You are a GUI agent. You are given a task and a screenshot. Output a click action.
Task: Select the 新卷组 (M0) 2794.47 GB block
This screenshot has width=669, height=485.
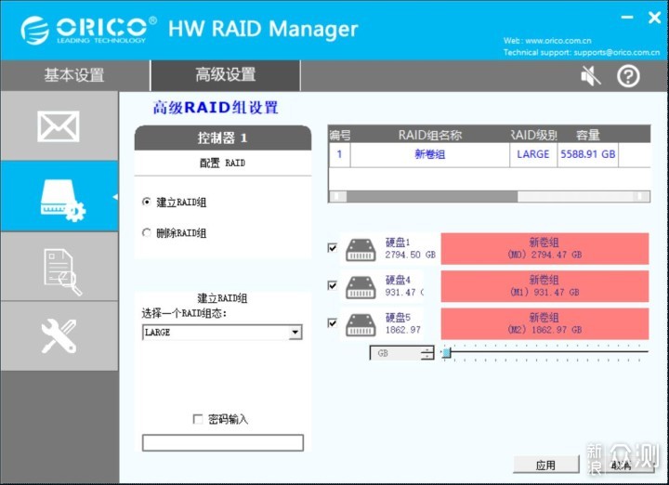point(544,249)
